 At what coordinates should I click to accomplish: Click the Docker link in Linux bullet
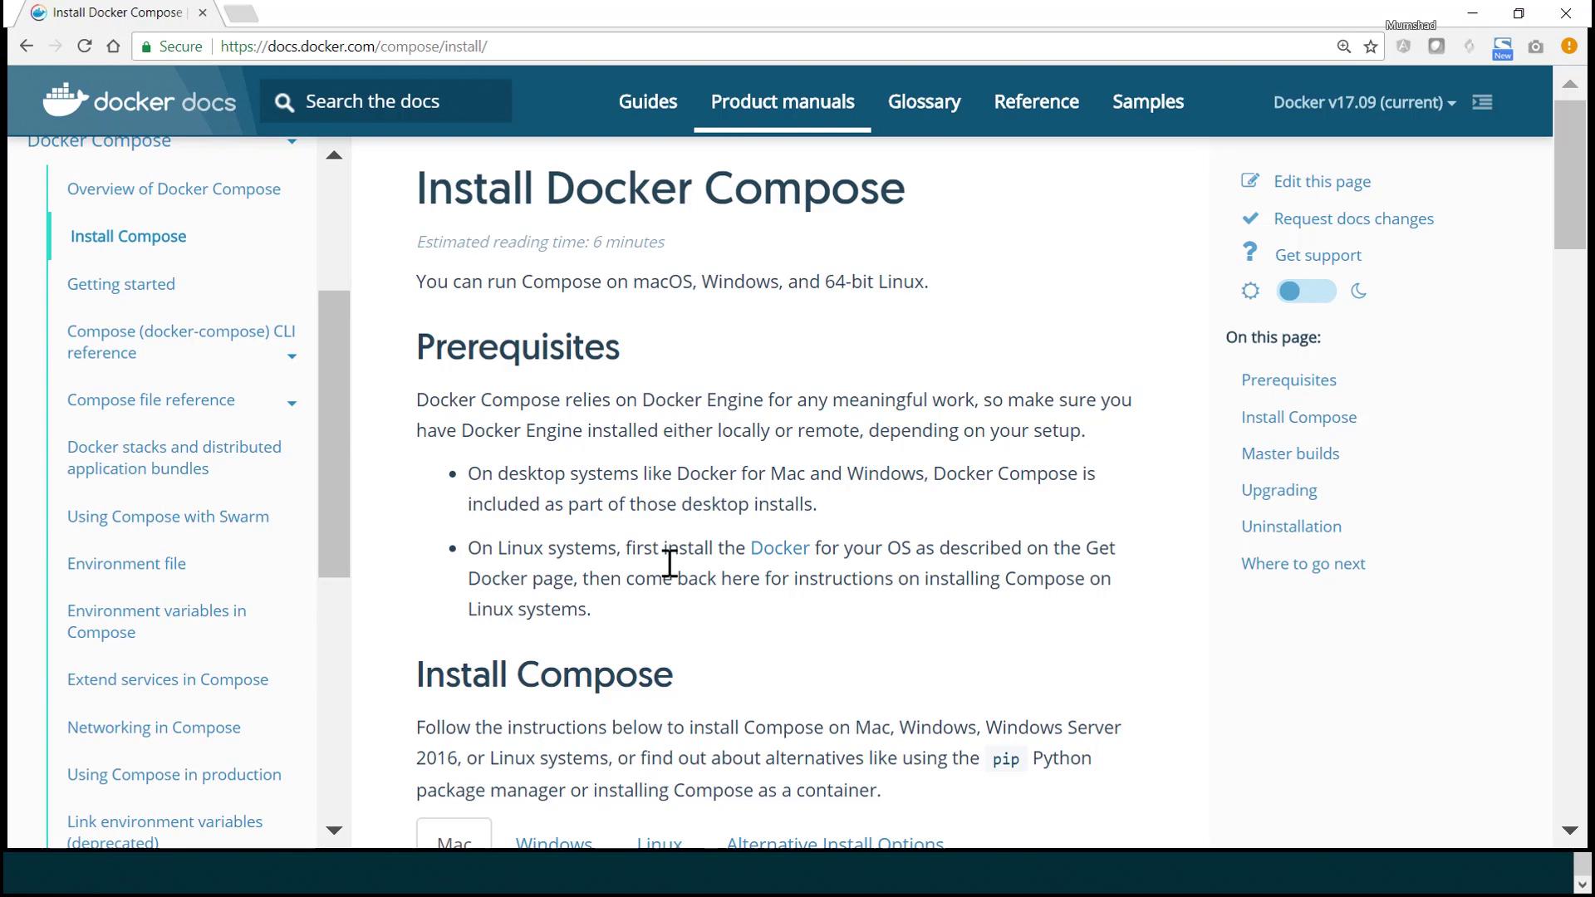pyautogui.click(x=778, y=548)
